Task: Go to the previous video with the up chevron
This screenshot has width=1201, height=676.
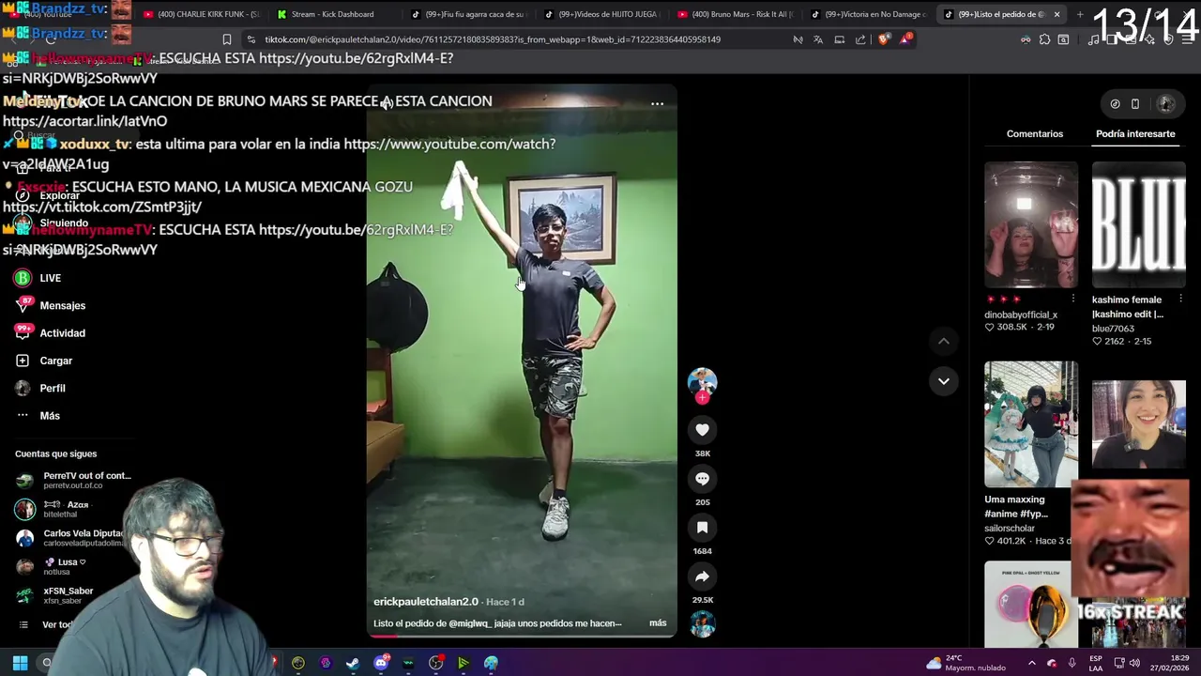Action: tap(943, 342)
